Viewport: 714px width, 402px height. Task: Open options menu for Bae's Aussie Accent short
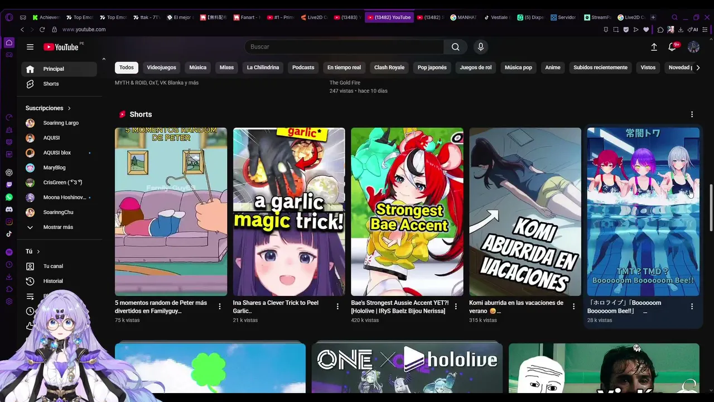click(x=456, y=307)
